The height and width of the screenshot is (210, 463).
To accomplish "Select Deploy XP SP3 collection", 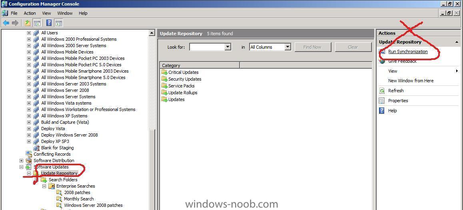I will point(55,141).
